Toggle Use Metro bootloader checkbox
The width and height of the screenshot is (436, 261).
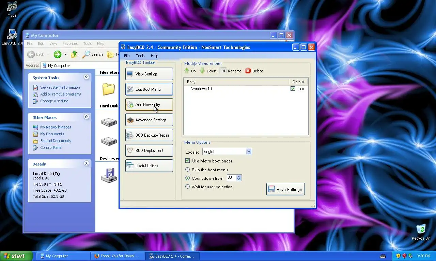[x=187, y=161]
